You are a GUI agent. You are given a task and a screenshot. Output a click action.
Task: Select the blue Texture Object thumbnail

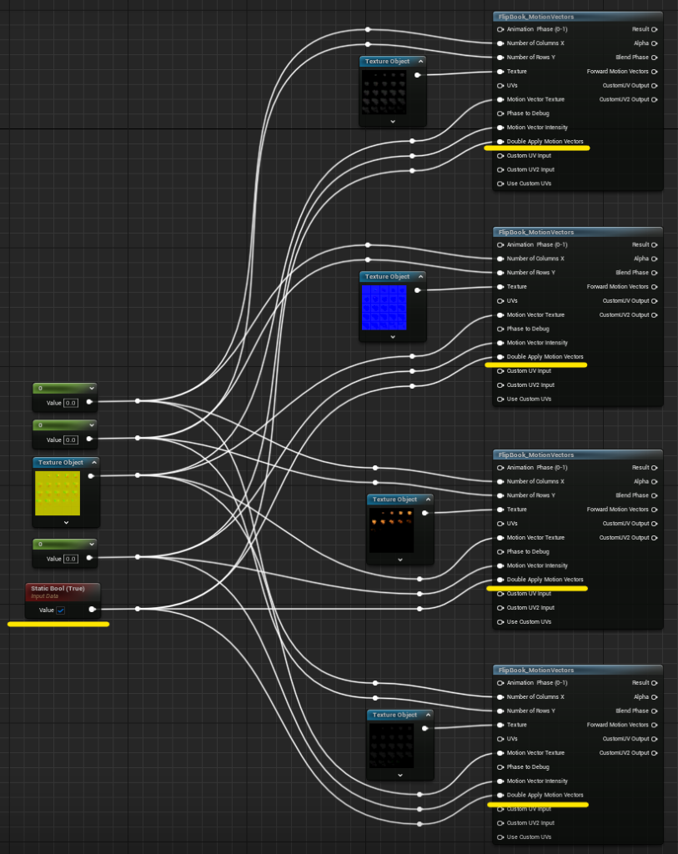[384, 308]
